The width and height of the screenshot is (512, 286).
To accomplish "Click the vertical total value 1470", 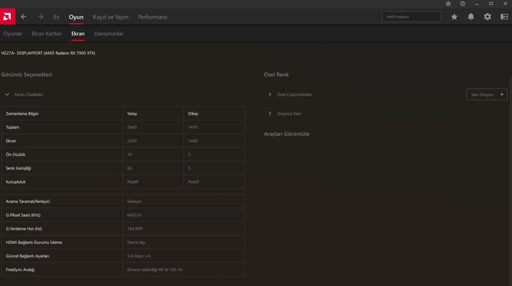I will [x=193, y=127].
